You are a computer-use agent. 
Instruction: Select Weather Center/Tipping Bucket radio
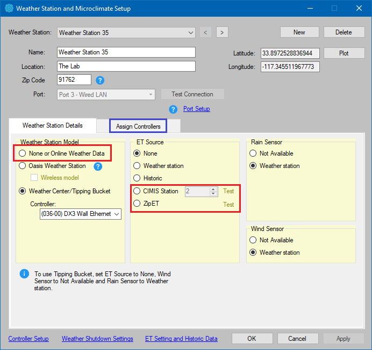22,191
